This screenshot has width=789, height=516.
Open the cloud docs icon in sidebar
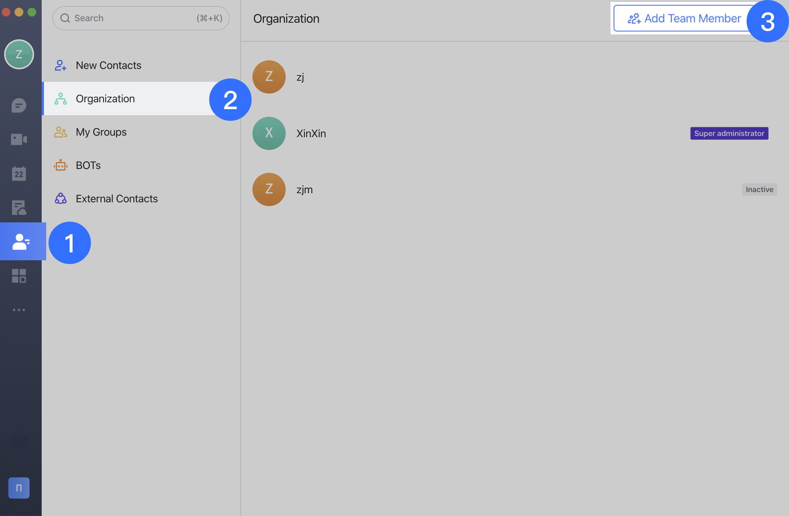[19, 208]
